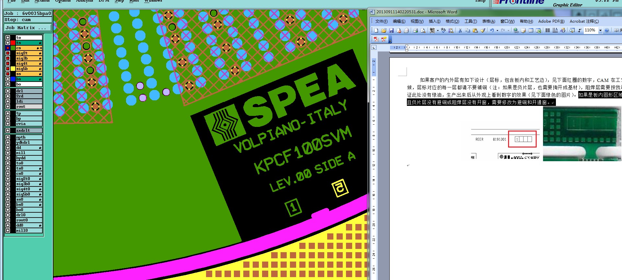Open the Acrobat 注释(C) menu
The width and height of the screenshot is (622, 280).
click(584, 21)
